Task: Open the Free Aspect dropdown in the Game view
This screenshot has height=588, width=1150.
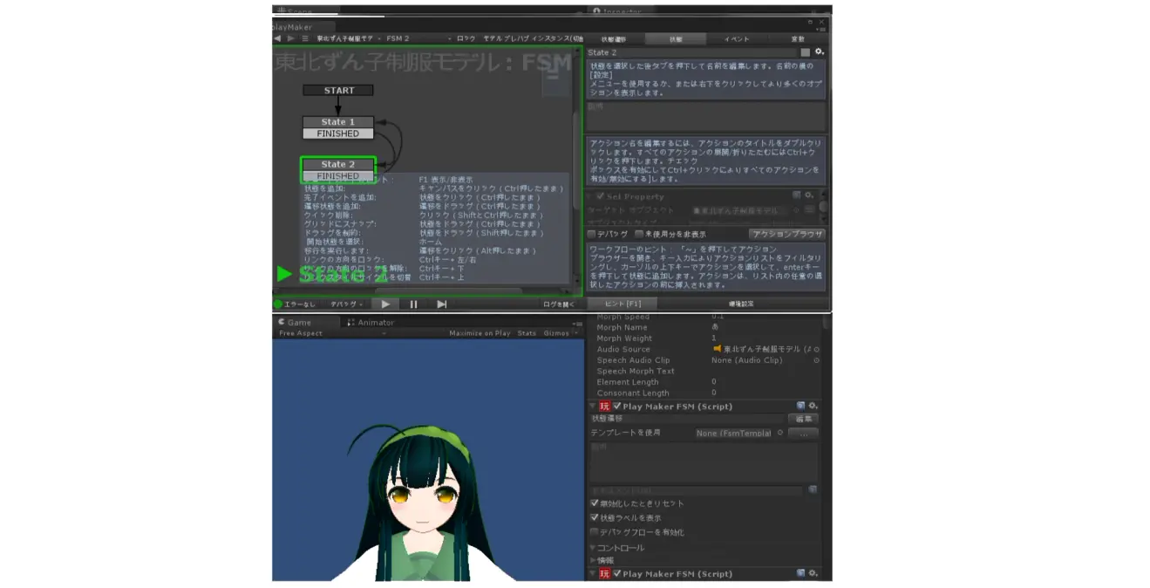Action: tap(331, 333)
